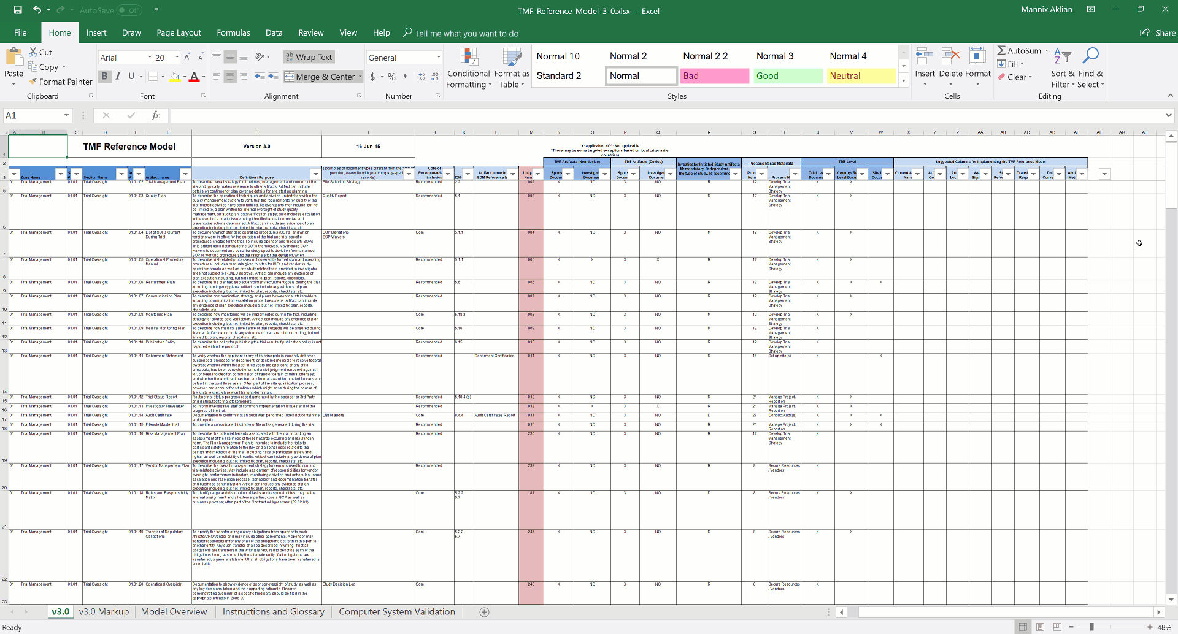Click the Increase Decimal icon
Viewport: 1178px width, 634px height.
pyautogui.click(x=422, y=77)
